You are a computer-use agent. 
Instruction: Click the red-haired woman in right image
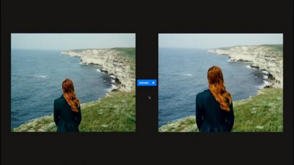[215, 99]
